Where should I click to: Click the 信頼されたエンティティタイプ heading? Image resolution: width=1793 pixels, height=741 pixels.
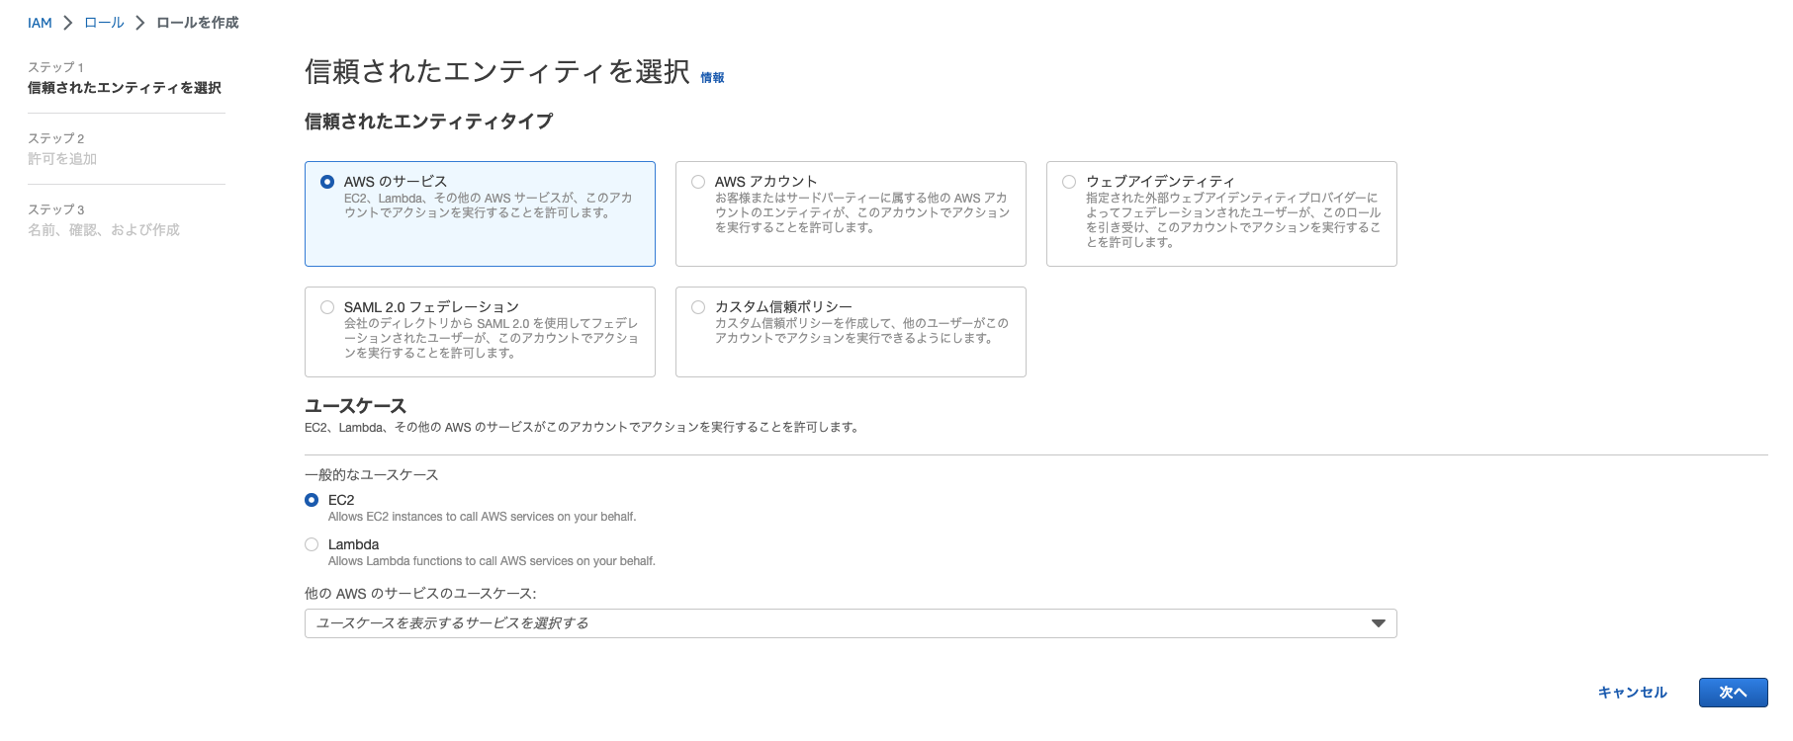click(428, 122)
